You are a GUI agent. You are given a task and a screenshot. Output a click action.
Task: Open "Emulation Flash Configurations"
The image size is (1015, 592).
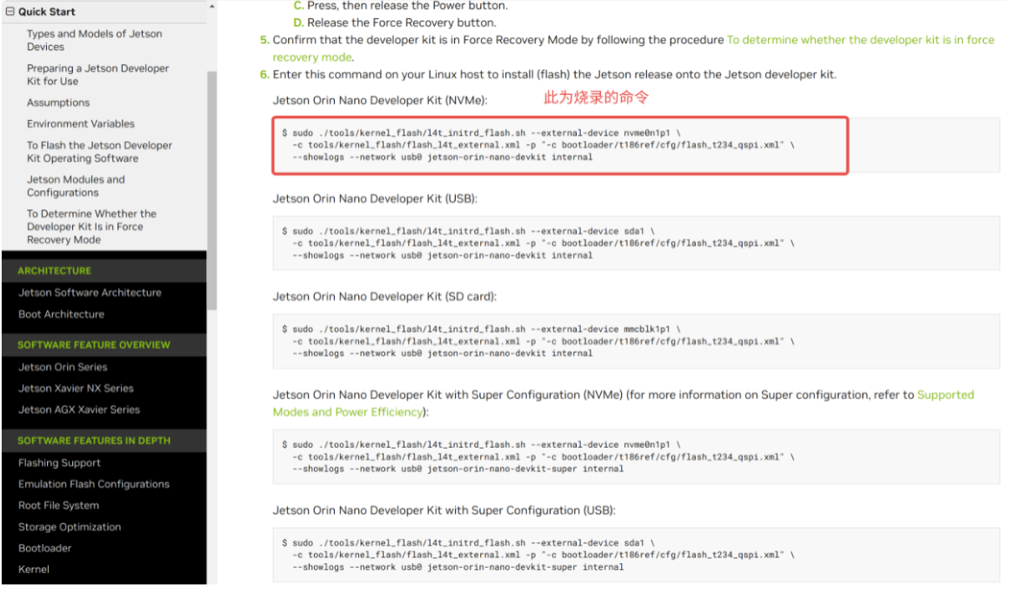[x=95, y=483]
